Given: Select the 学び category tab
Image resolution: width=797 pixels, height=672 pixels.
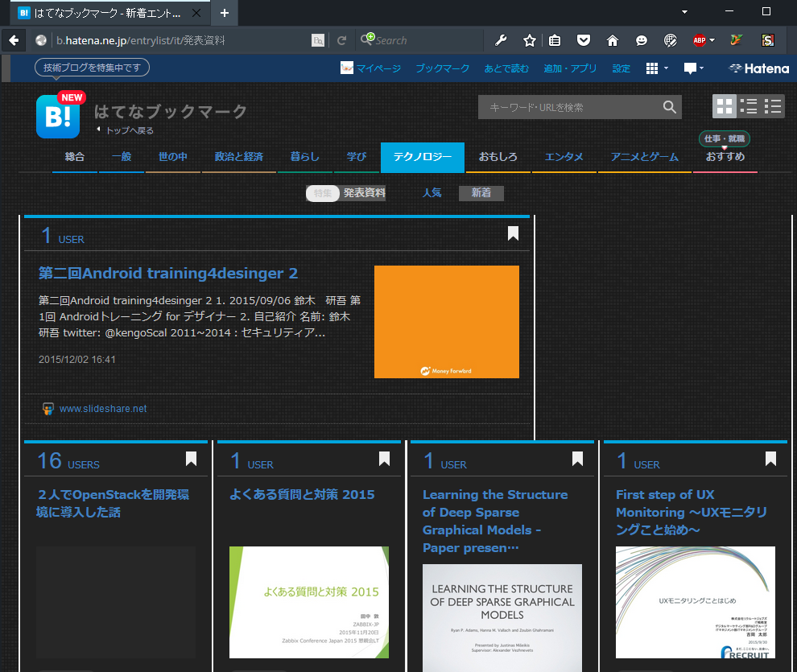Looking at the screenshot, I should pos(357,156).
